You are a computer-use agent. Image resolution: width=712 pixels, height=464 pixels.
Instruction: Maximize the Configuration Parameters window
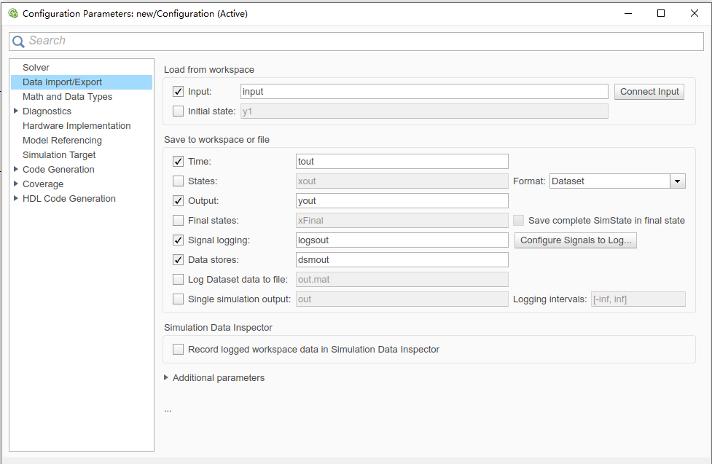pyautogui.click(x=661, y=13)
